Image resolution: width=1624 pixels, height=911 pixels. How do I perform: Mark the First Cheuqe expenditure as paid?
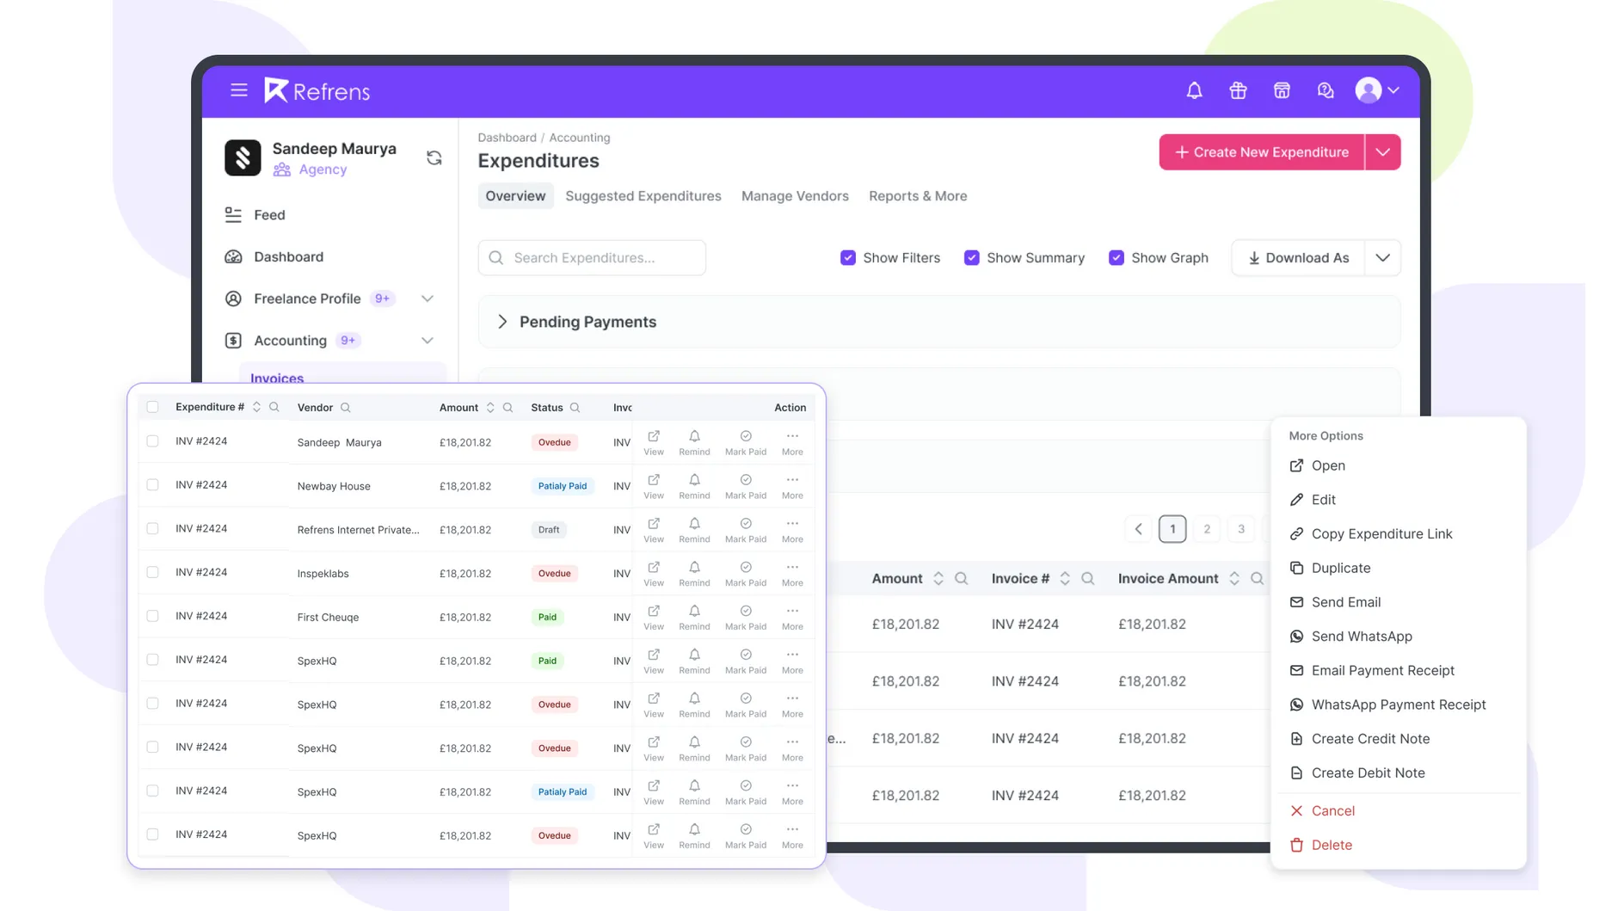pos(746,617)
